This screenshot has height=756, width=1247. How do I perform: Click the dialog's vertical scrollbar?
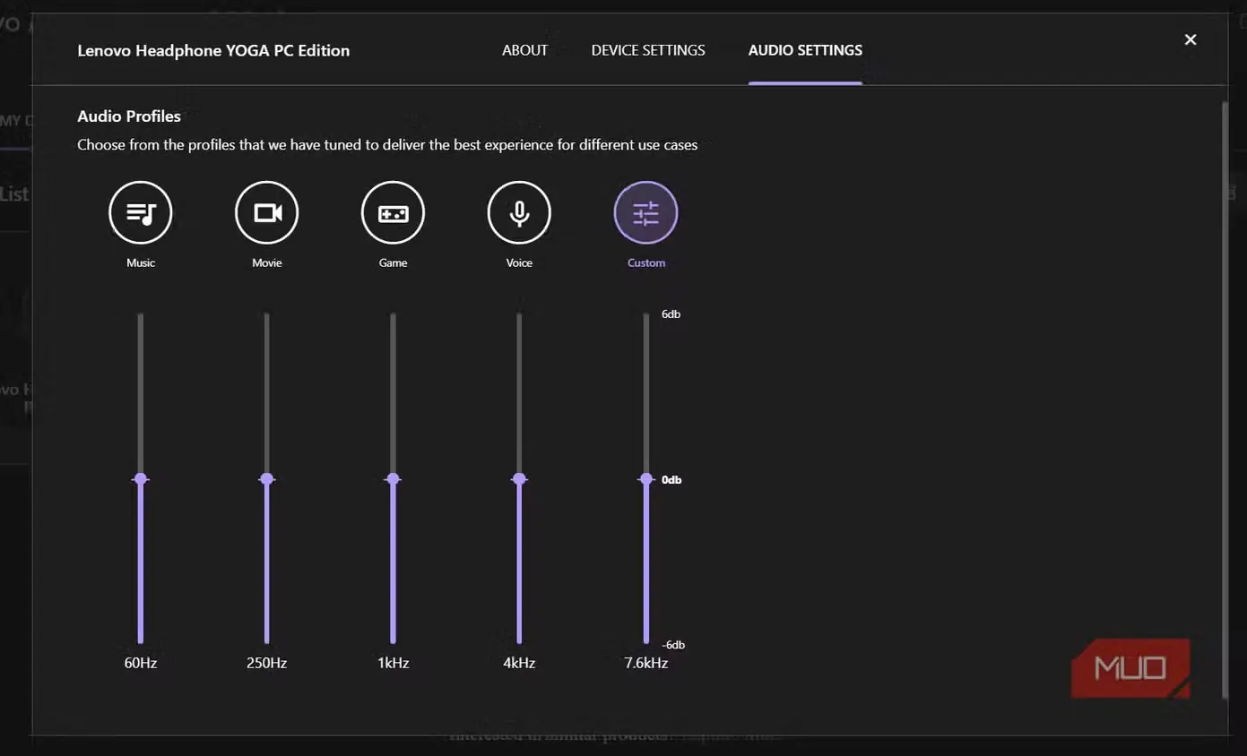[1225, 399]
